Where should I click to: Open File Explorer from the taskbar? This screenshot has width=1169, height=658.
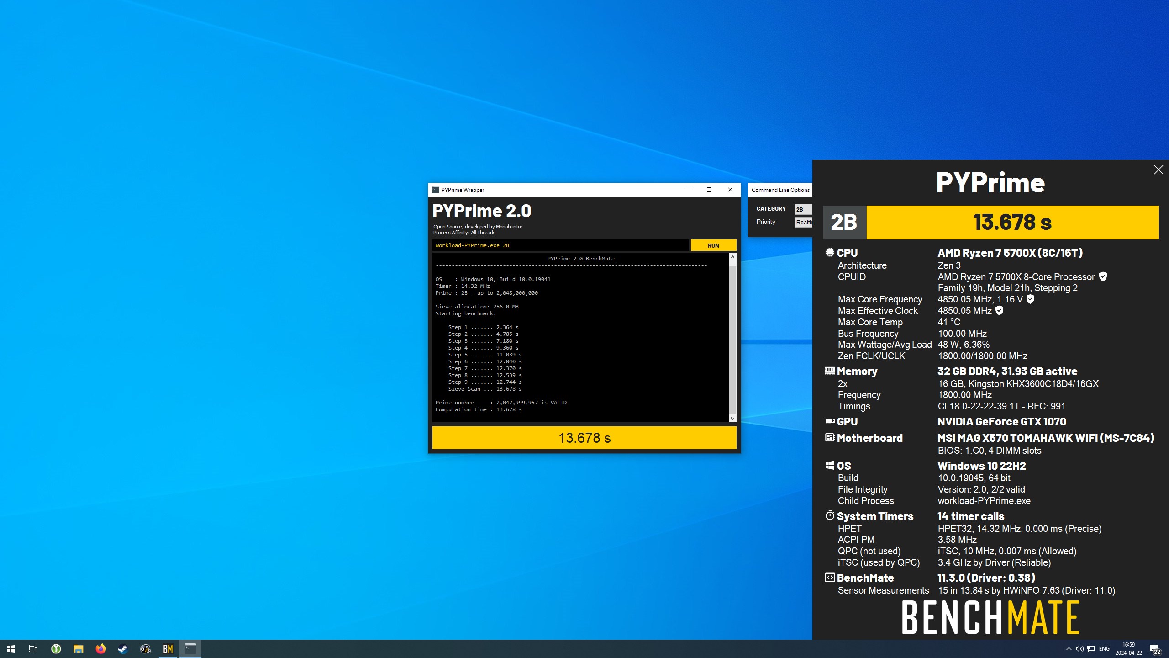(78, 649)
